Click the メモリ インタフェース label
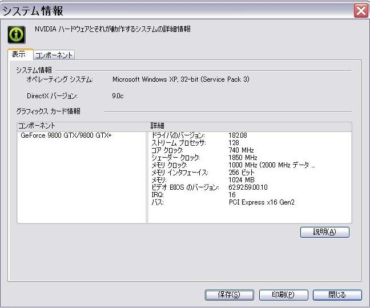 point(179,173)
